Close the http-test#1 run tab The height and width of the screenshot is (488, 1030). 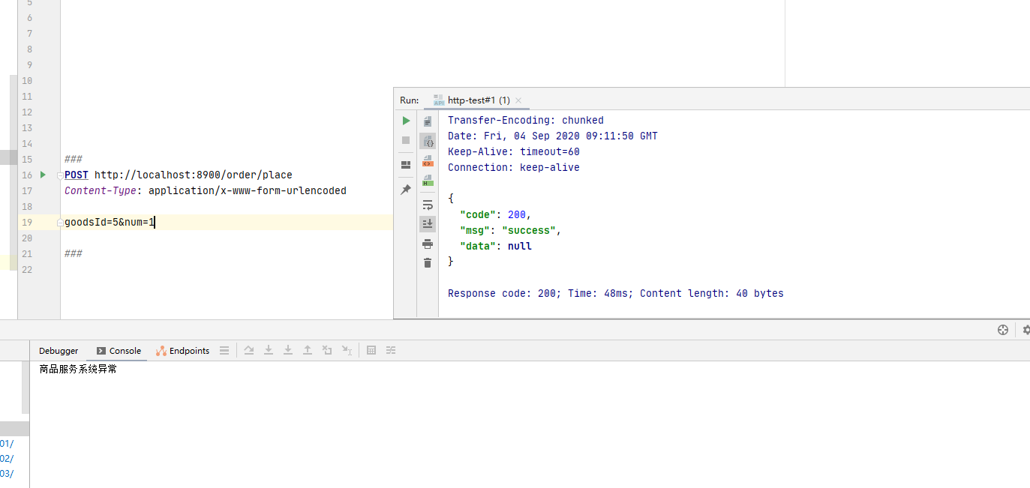click(518, 100)
